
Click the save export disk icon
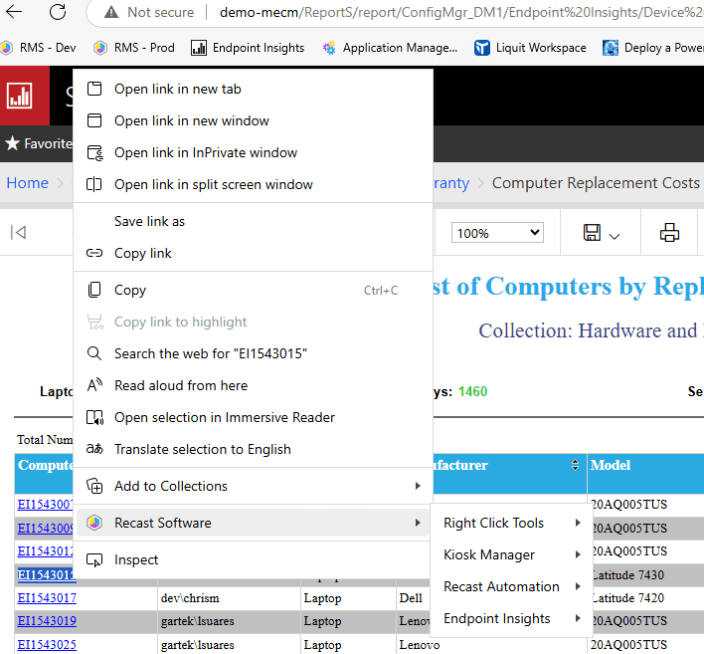[x=592, y=233]
